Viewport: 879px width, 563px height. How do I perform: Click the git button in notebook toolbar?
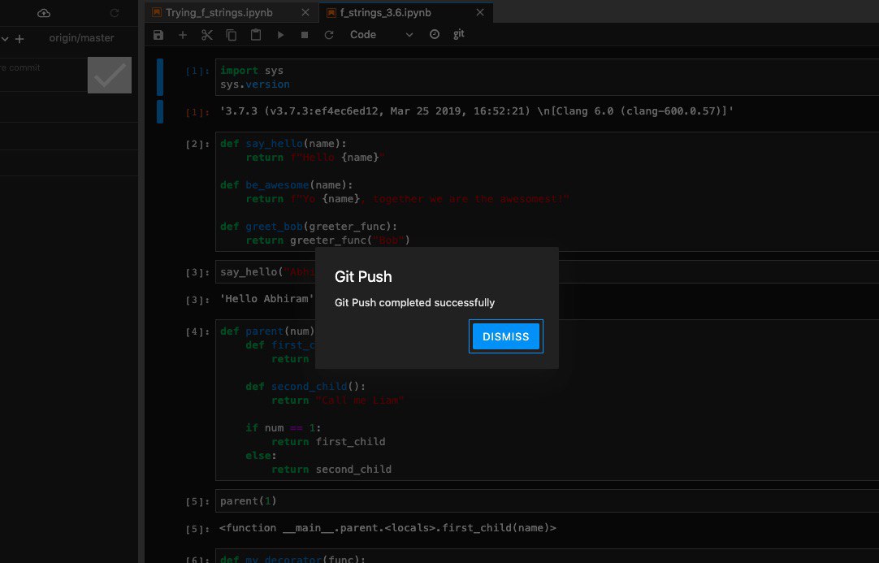[x=459, y=35]
